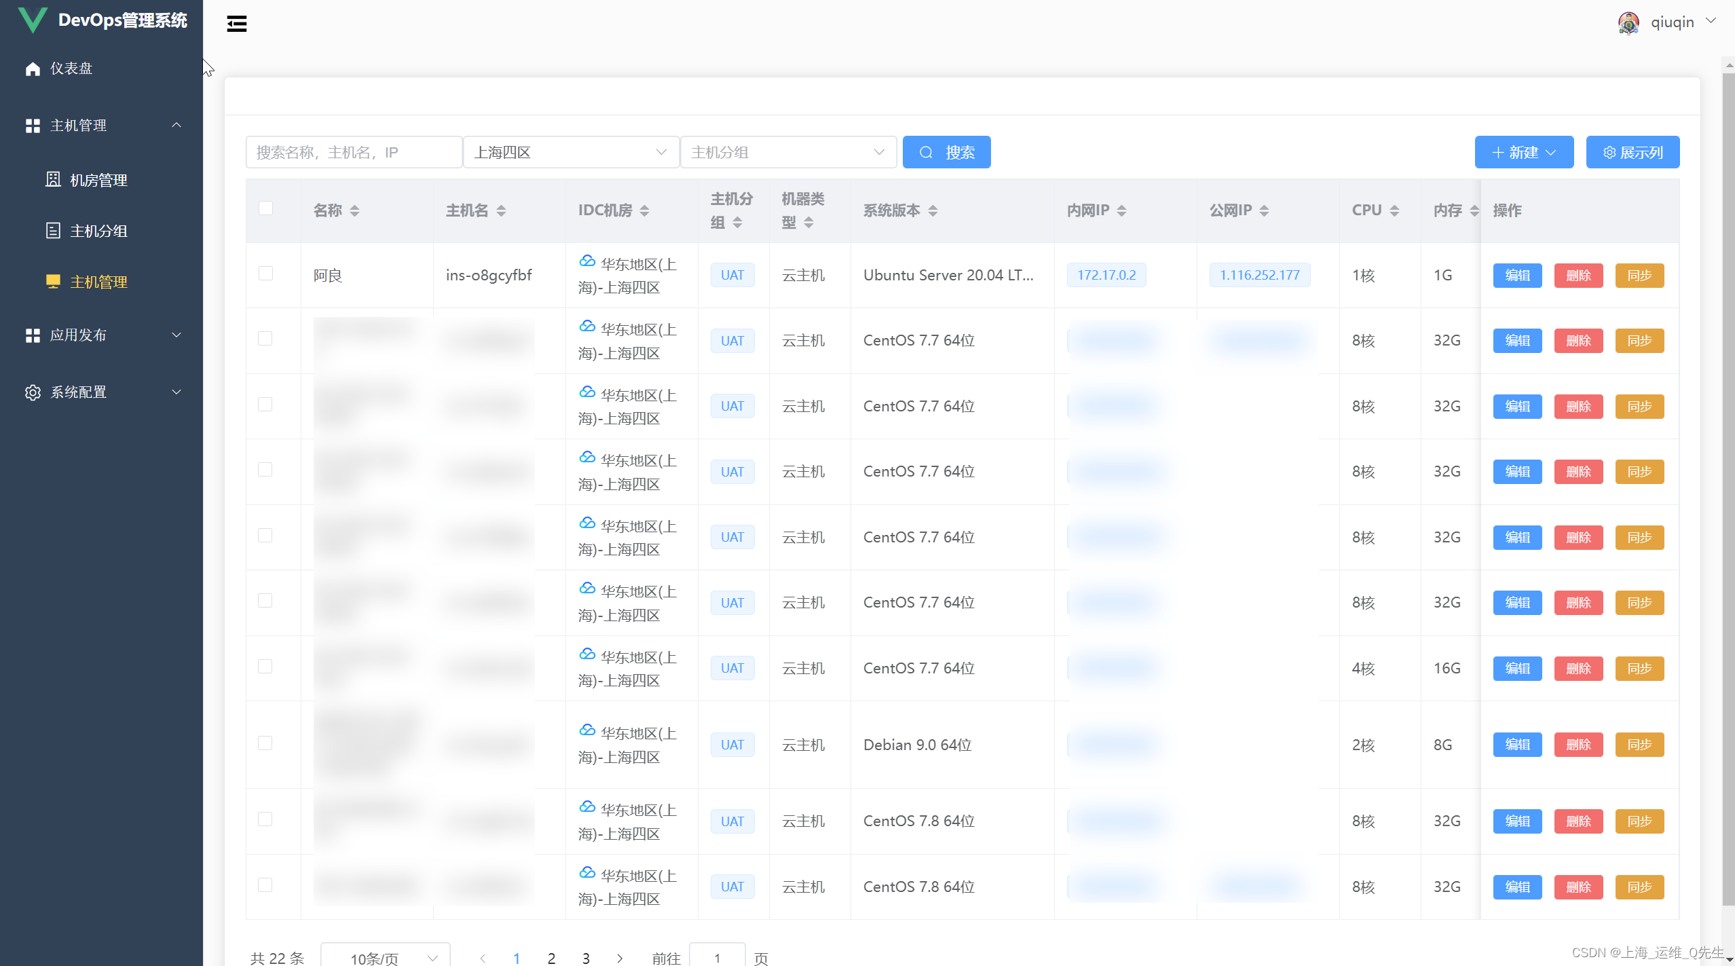Check the checkbox on the last table row
Viewport: 1735px width, 966px height.
[265, 885]
